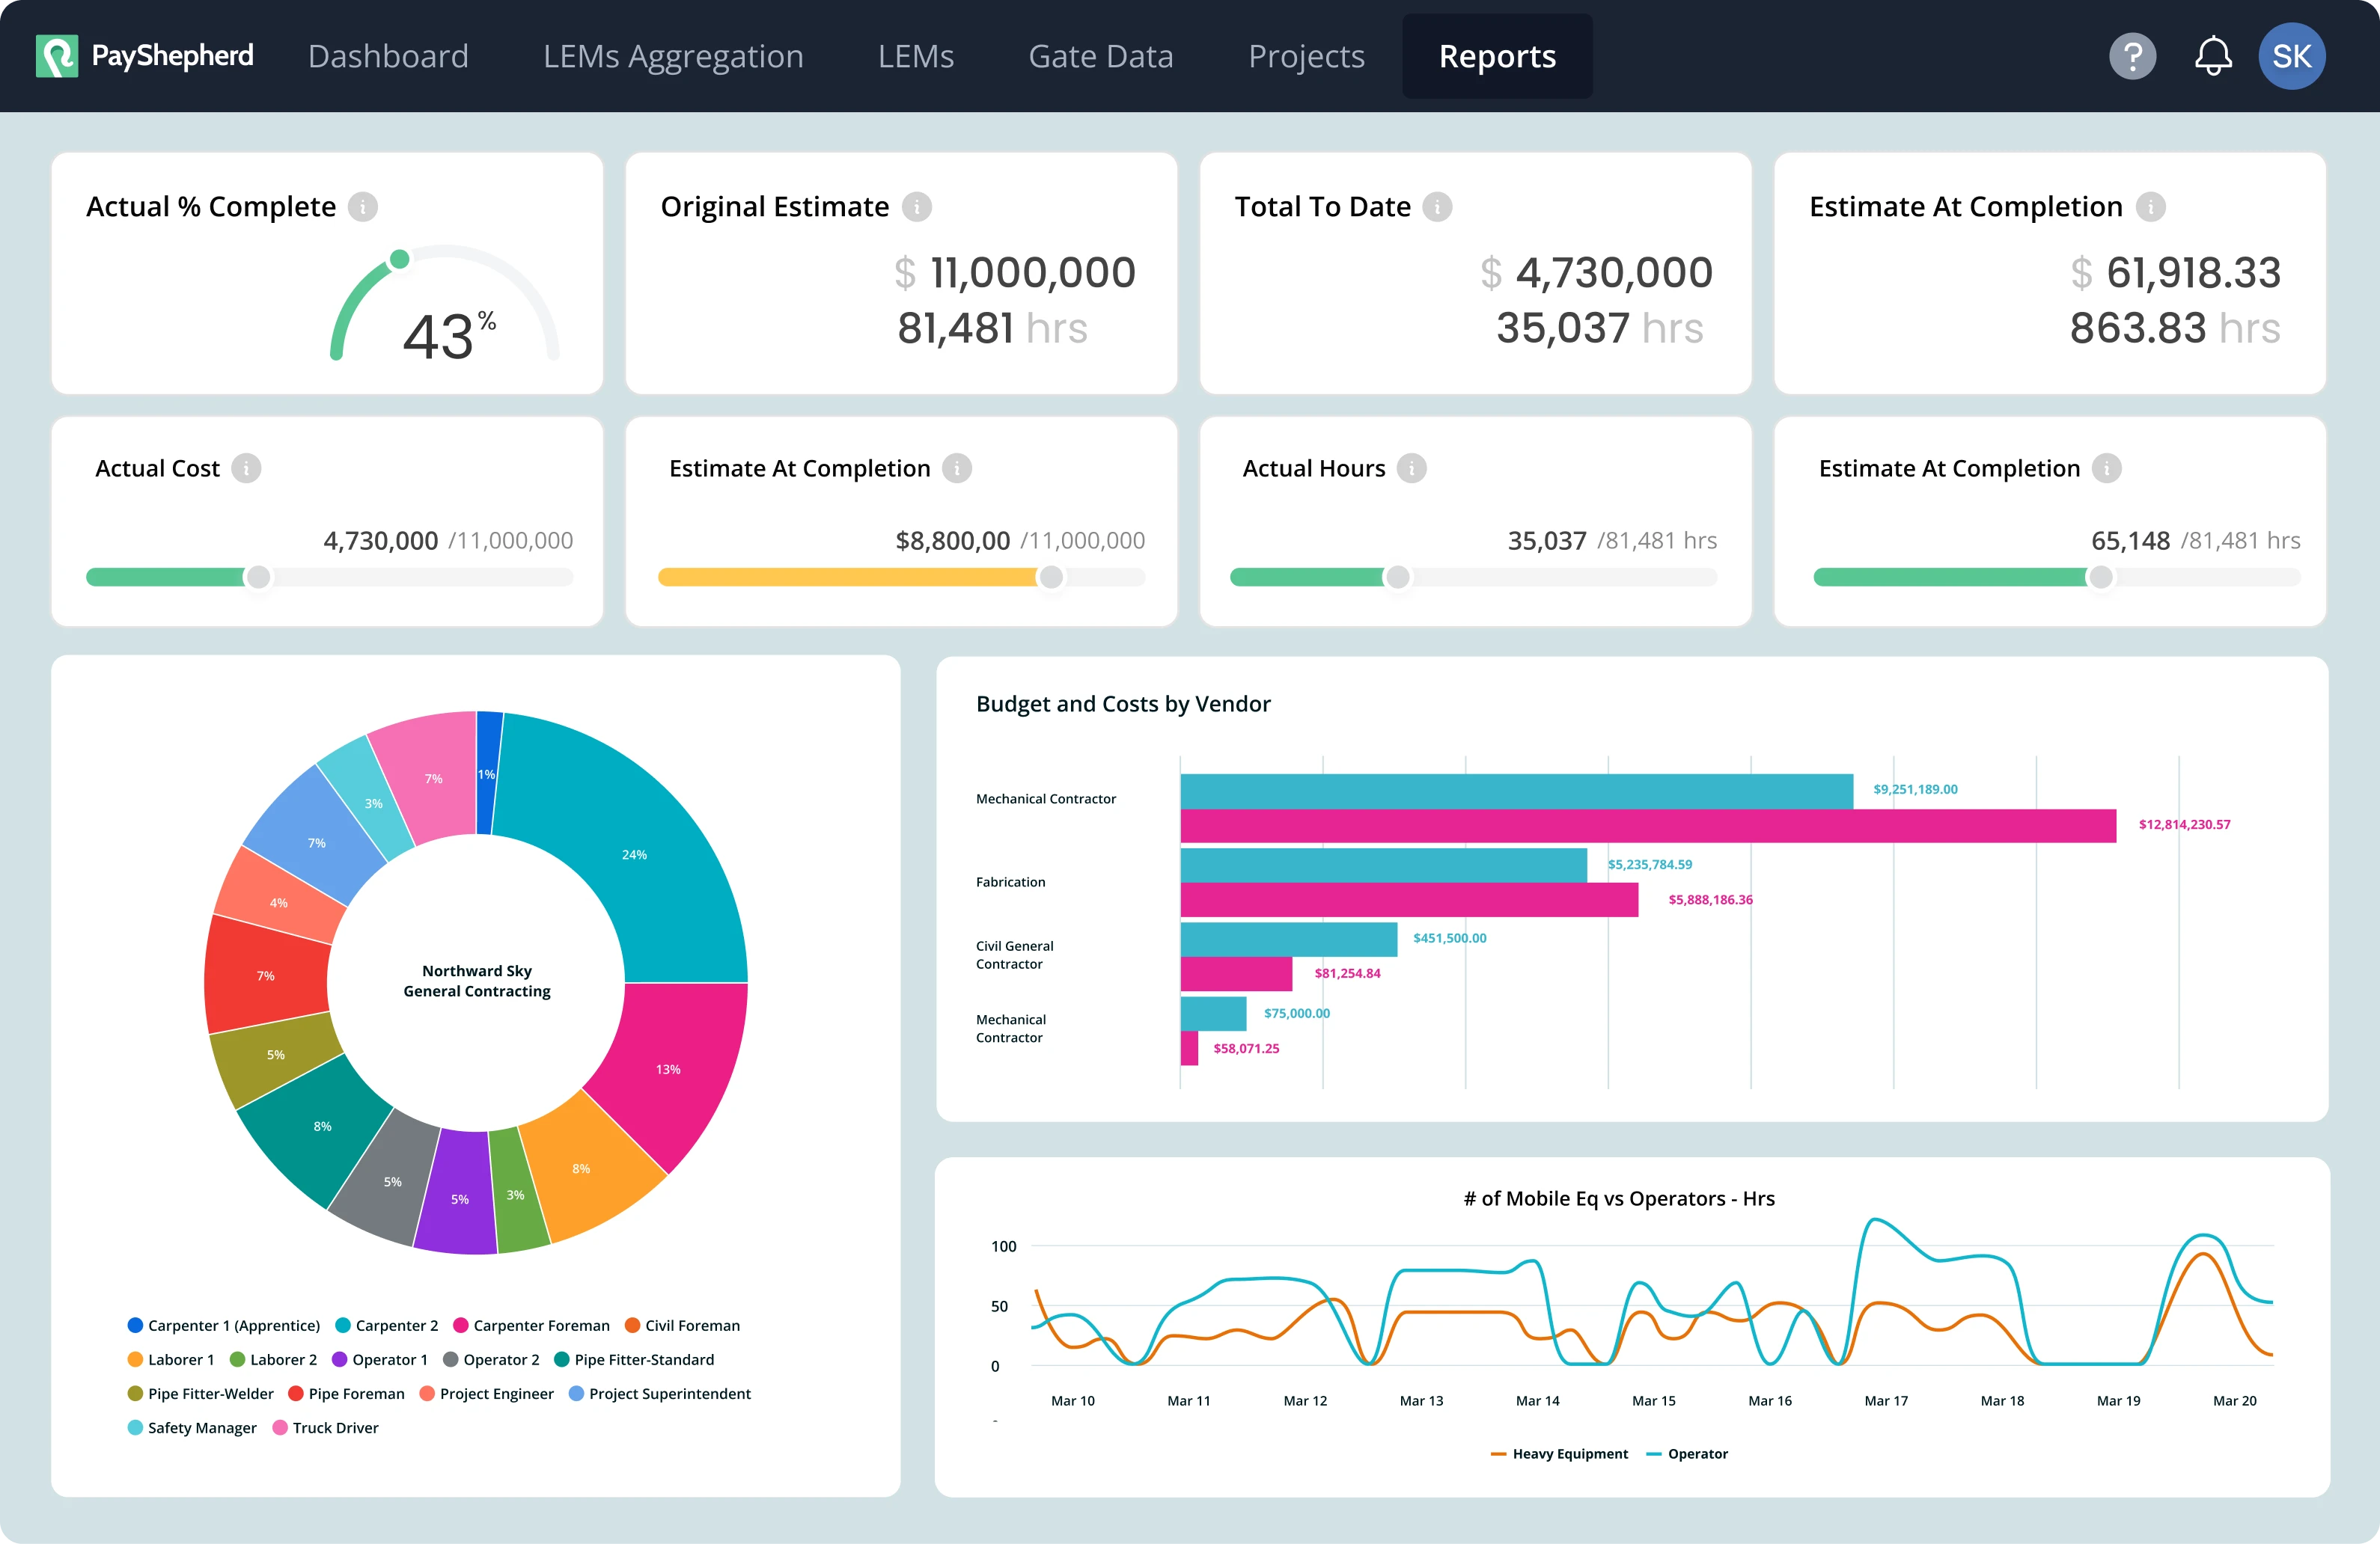The width and height of the screenshot is (2380, 1544).
Task: Click info icon next to Total To Date
Action: pyautogui.click(x=1437, y=207)
